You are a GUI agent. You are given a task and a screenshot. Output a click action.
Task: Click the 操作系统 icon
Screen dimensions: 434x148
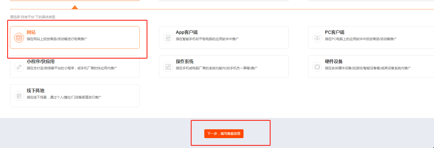(x=168, y=67)
